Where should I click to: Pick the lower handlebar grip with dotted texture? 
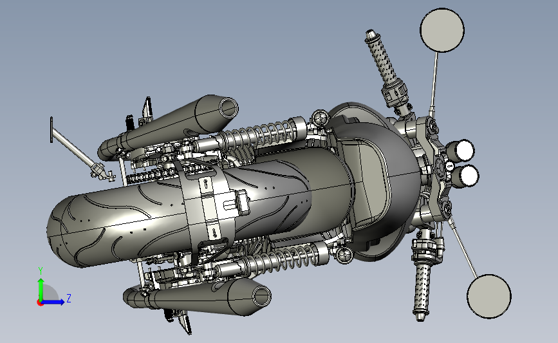pos(422,289)
